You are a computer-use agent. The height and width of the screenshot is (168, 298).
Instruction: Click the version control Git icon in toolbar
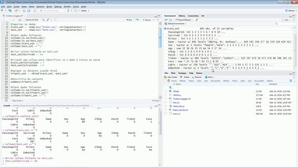click(x=68, y=11)
